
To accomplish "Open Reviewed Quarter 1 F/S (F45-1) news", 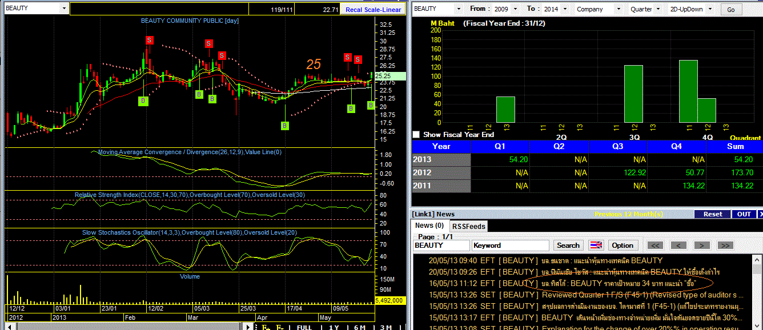I will pos(587,295).
